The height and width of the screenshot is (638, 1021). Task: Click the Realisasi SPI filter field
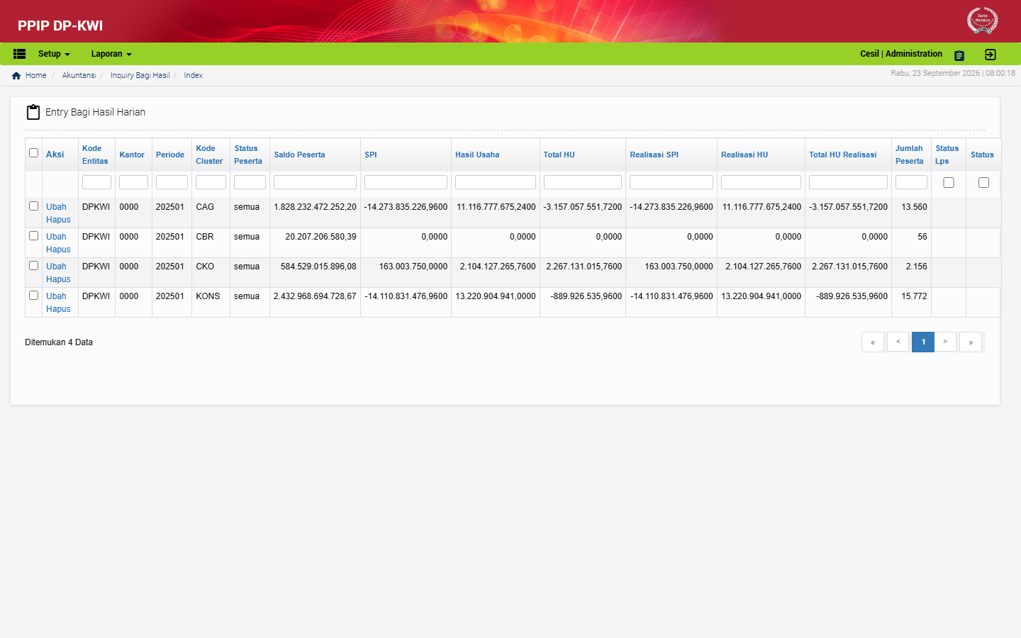[x=671, y=182]
